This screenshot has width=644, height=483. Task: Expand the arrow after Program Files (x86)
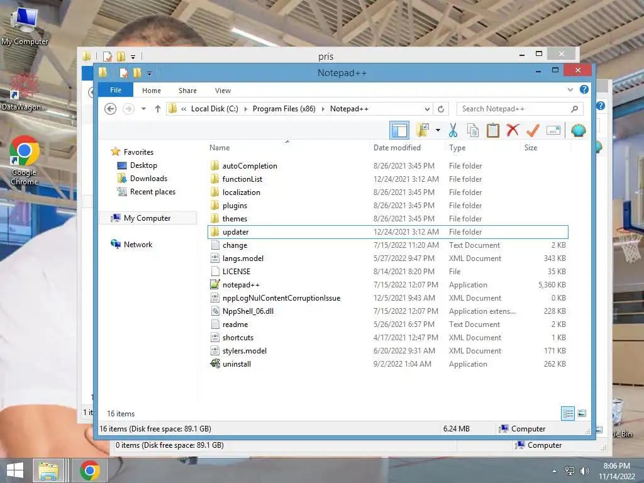[x=323, y=109]
